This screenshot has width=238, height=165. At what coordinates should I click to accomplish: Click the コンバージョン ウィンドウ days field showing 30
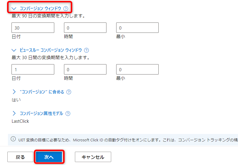[x=33, y=28]
